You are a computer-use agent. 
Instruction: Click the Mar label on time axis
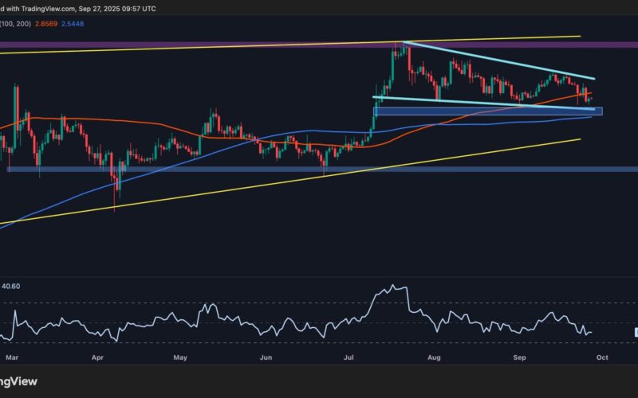tap(9, 358)
